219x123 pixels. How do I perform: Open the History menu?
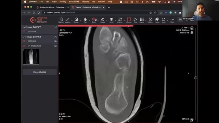click(x=63, y=2)
